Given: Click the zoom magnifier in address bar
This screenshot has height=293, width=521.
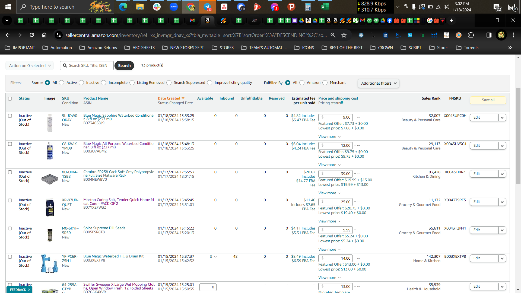Looking at the screenshot, I should [x=333, y=35].
